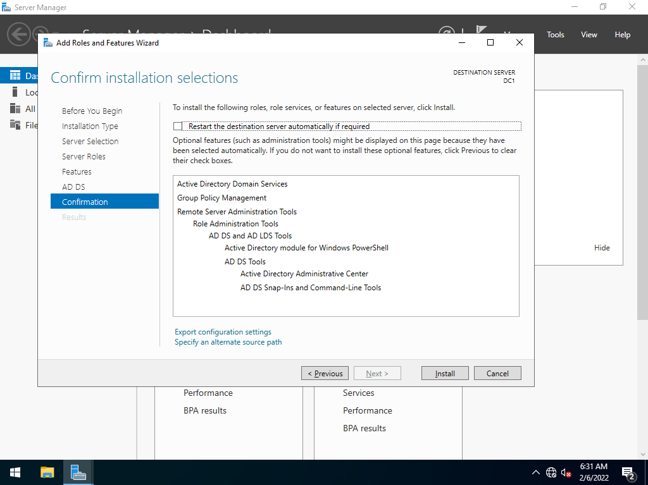648x485 pixels.
Task: Click Server Manager scrollbar up arrow
Action: tap(643, 59)
